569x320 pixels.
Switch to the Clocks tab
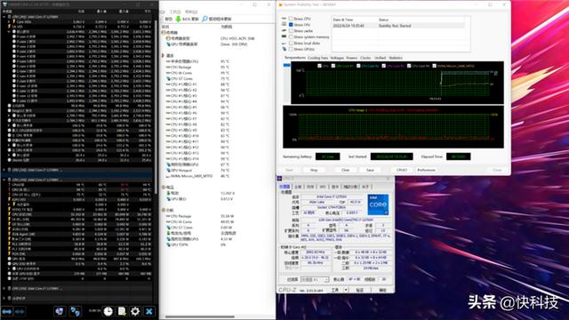click(x=365, y=58)
